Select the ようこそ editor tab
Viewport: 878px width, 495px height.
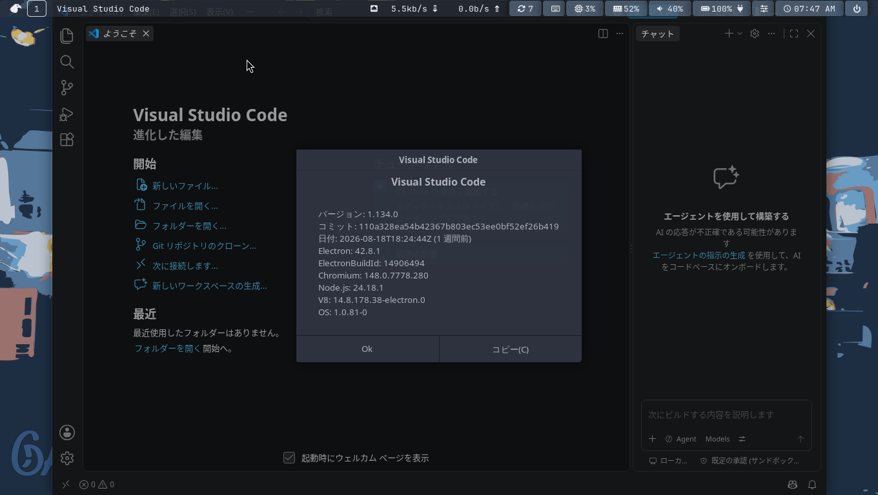point(119,34)
